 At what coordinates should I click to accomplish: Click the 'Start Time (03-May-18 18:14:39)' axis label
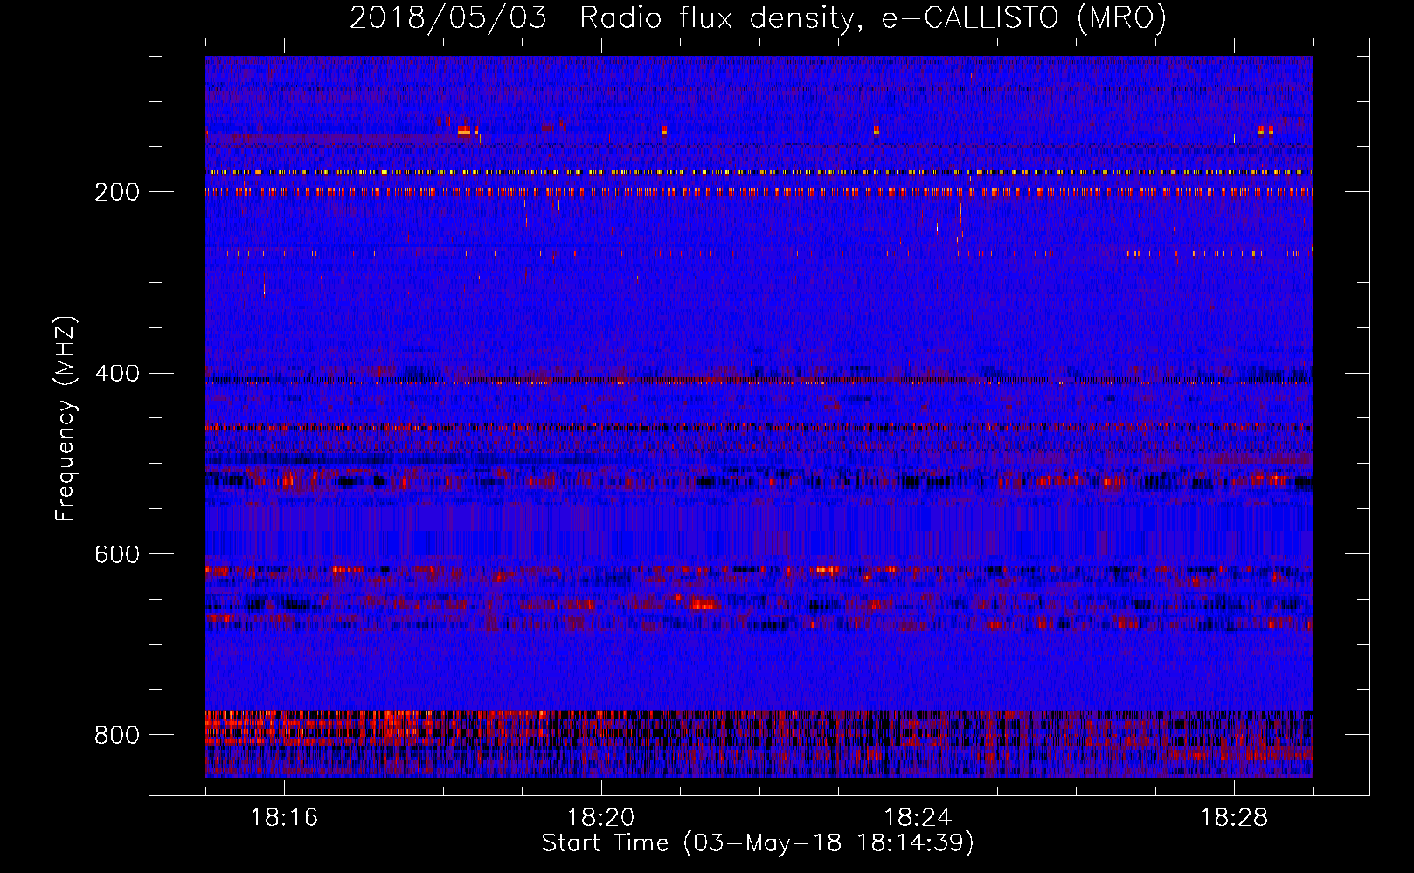point(758,843)
